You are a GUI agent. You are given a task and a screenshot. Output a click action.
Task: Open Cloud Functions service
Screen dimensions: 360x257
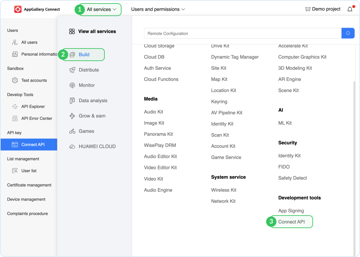(x=161, y=79)
